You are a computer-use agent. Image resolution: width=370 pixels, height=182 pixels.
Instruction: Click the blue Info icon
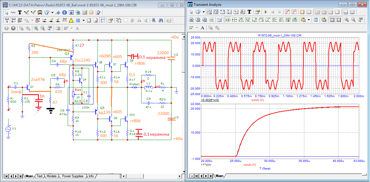(x=64, y=13)
